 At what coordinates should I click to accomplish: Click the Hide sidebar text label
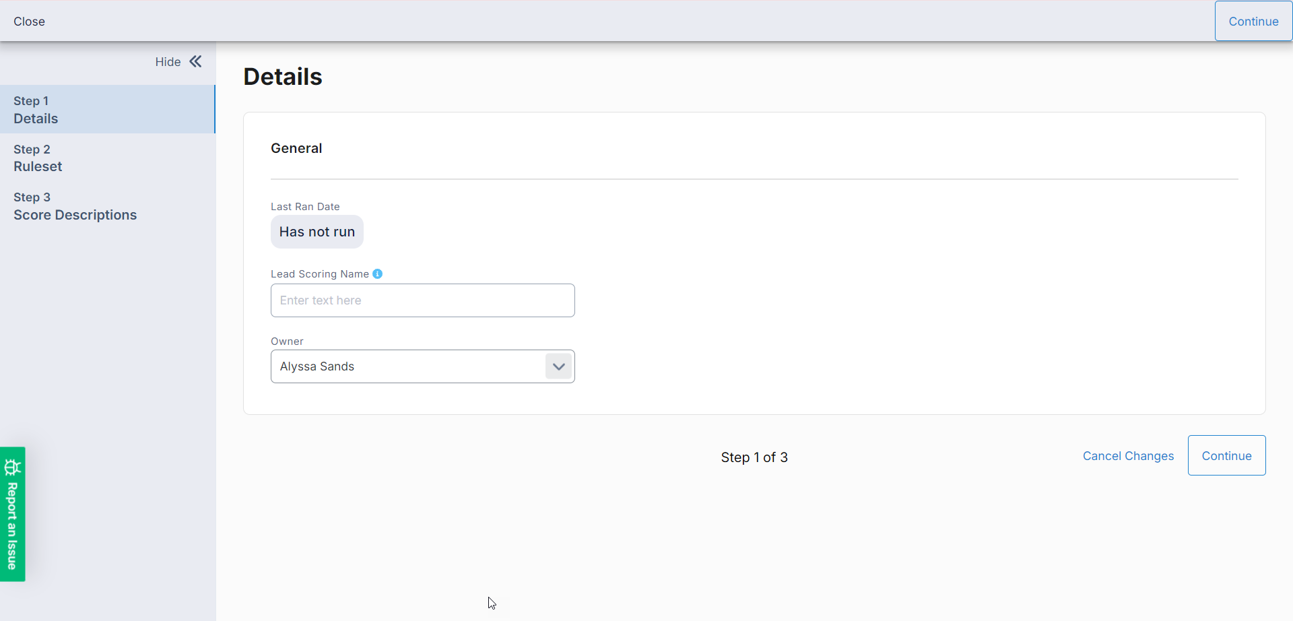click(x=168, y=62)
